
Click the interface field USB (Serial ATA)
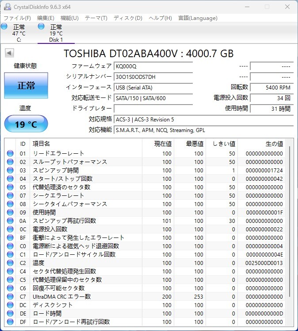click(153, 87)
